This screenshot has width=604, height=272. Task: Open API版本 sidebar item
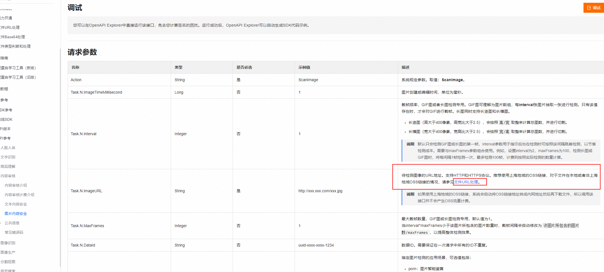(5, 129)
